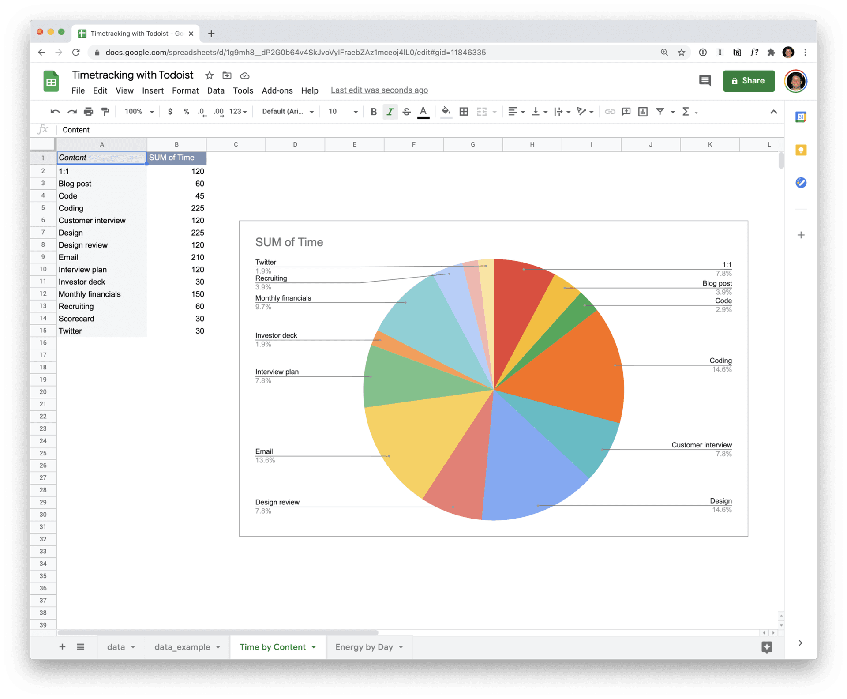Screen dimensions: 847x699
Task: Format as currency with dollar icon
Action: pyautogui.click(x=170, y=112)
